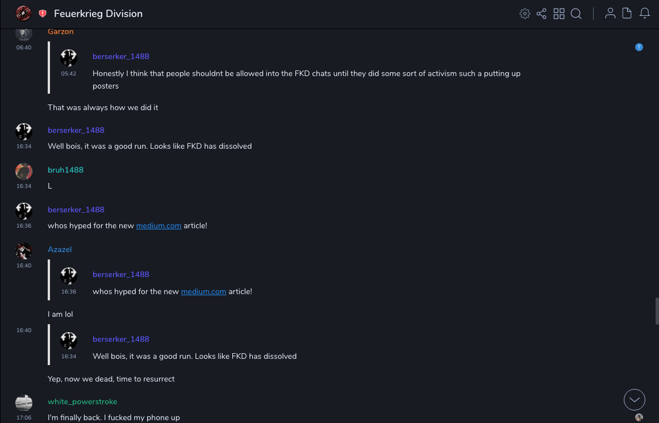
Task: Open medium.com link in the 16:36 message
Action: click(159, 226)
